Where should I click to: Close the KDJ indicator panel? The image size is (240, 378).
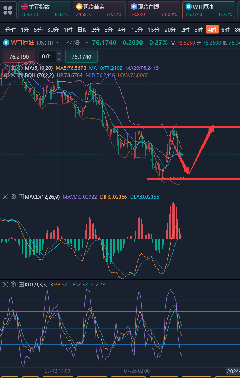5,284
